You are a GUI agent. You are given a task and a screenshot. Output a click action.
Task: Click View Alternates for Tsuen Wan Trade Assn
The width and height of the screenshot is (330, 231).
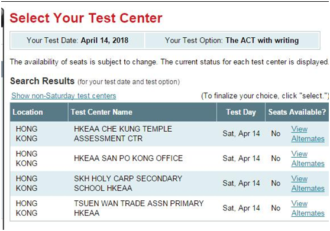308,209
